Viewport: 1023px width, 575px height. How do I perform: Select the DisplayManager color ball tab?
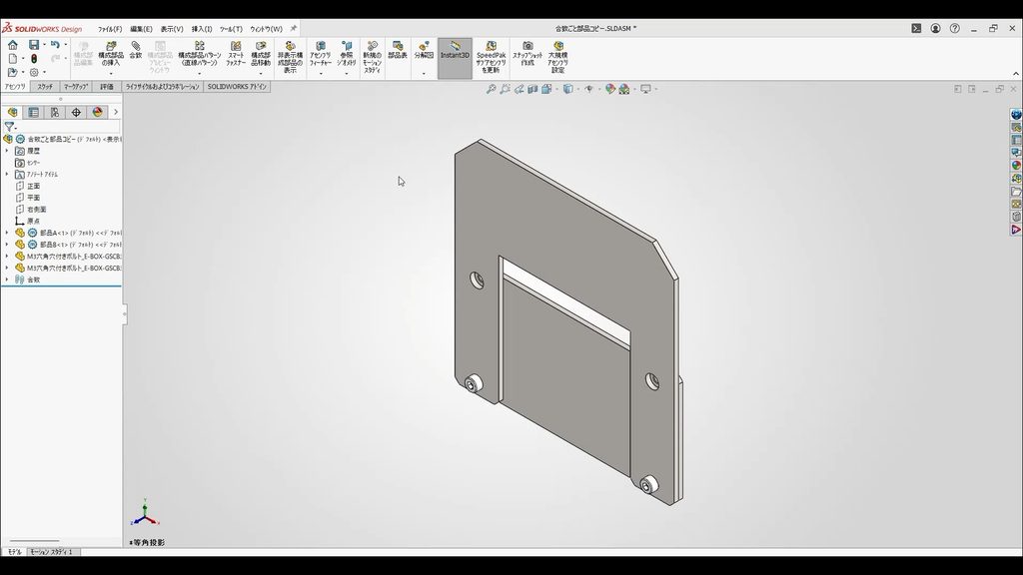click(97, 112)
